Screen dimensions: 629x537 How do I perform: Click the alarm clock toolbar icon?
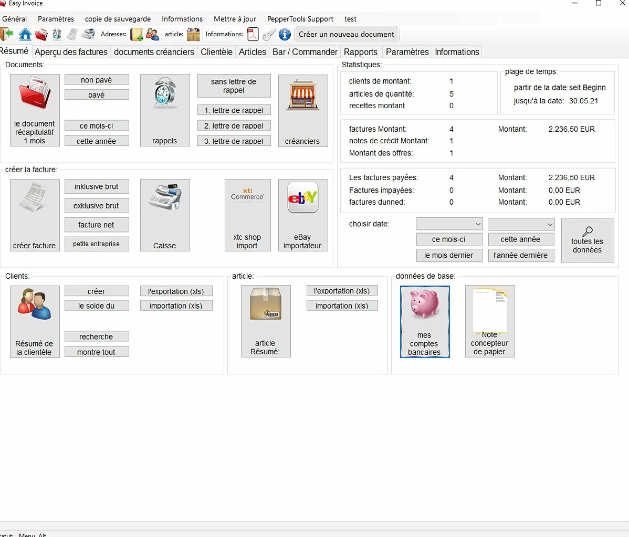point(57,35)
